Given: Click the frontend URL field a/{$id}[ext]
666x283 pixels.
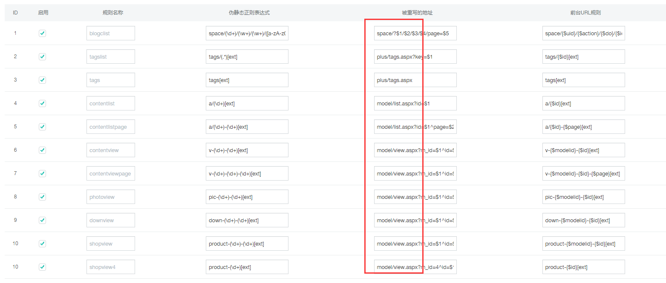Looking at the screenshot, I should pyautogui.click(x=583, y=103).
